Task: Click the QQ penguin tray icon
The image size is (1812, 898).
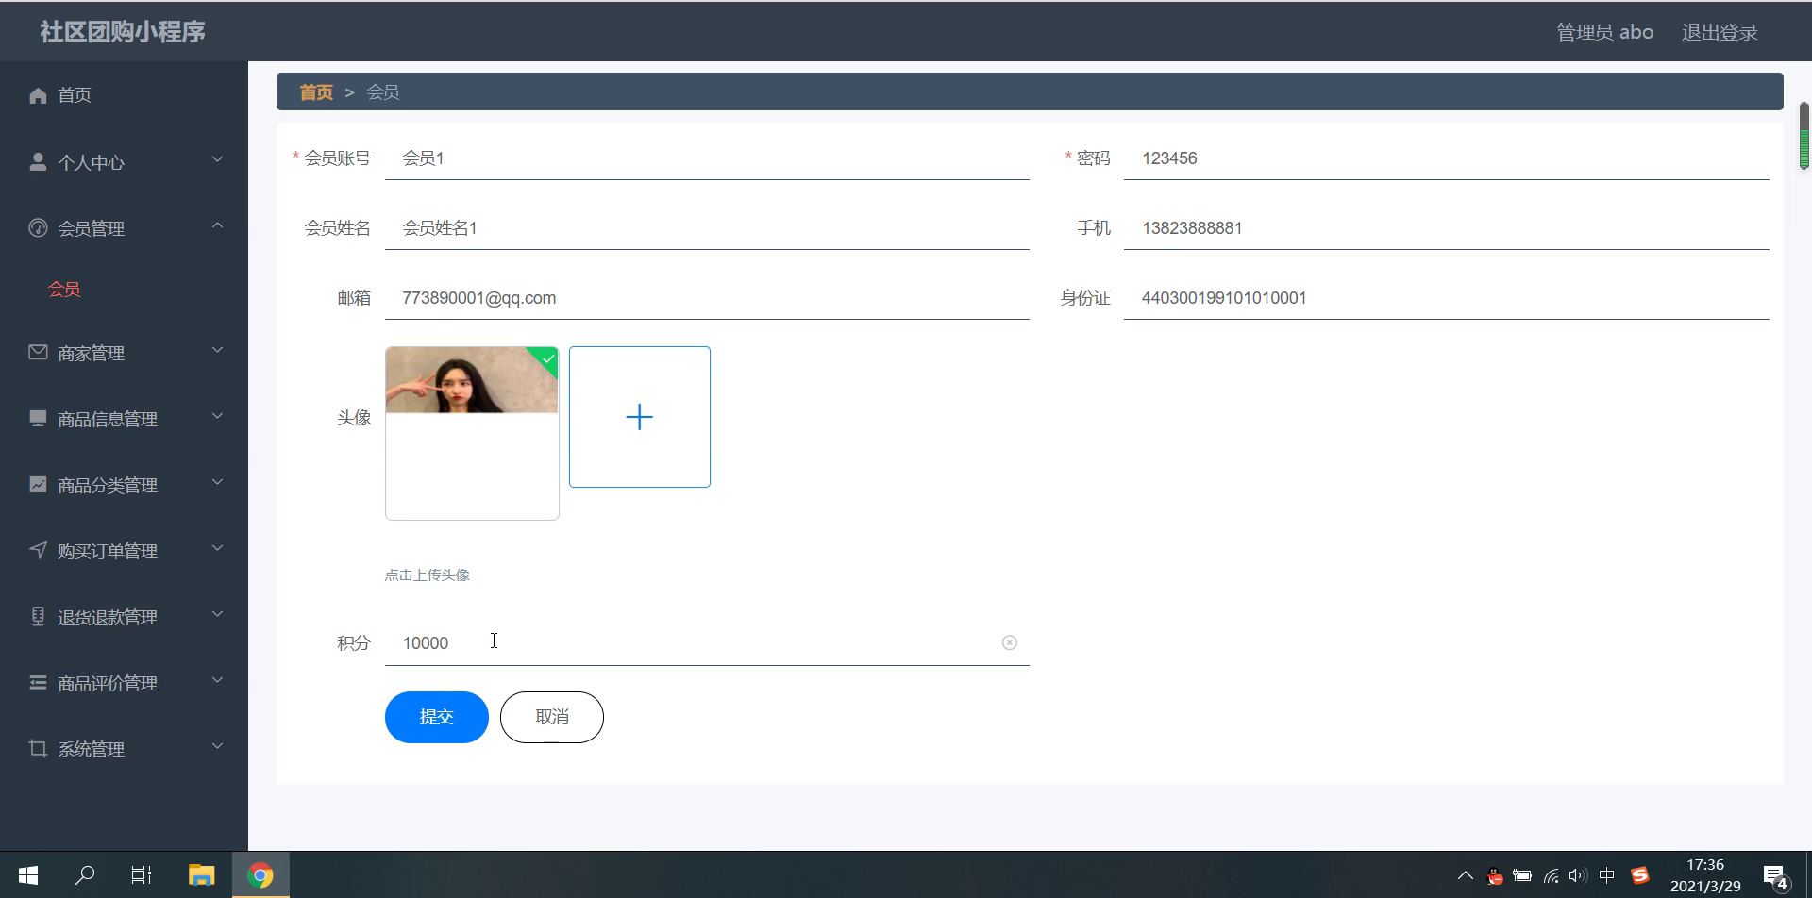Action: coord(1495,875)
